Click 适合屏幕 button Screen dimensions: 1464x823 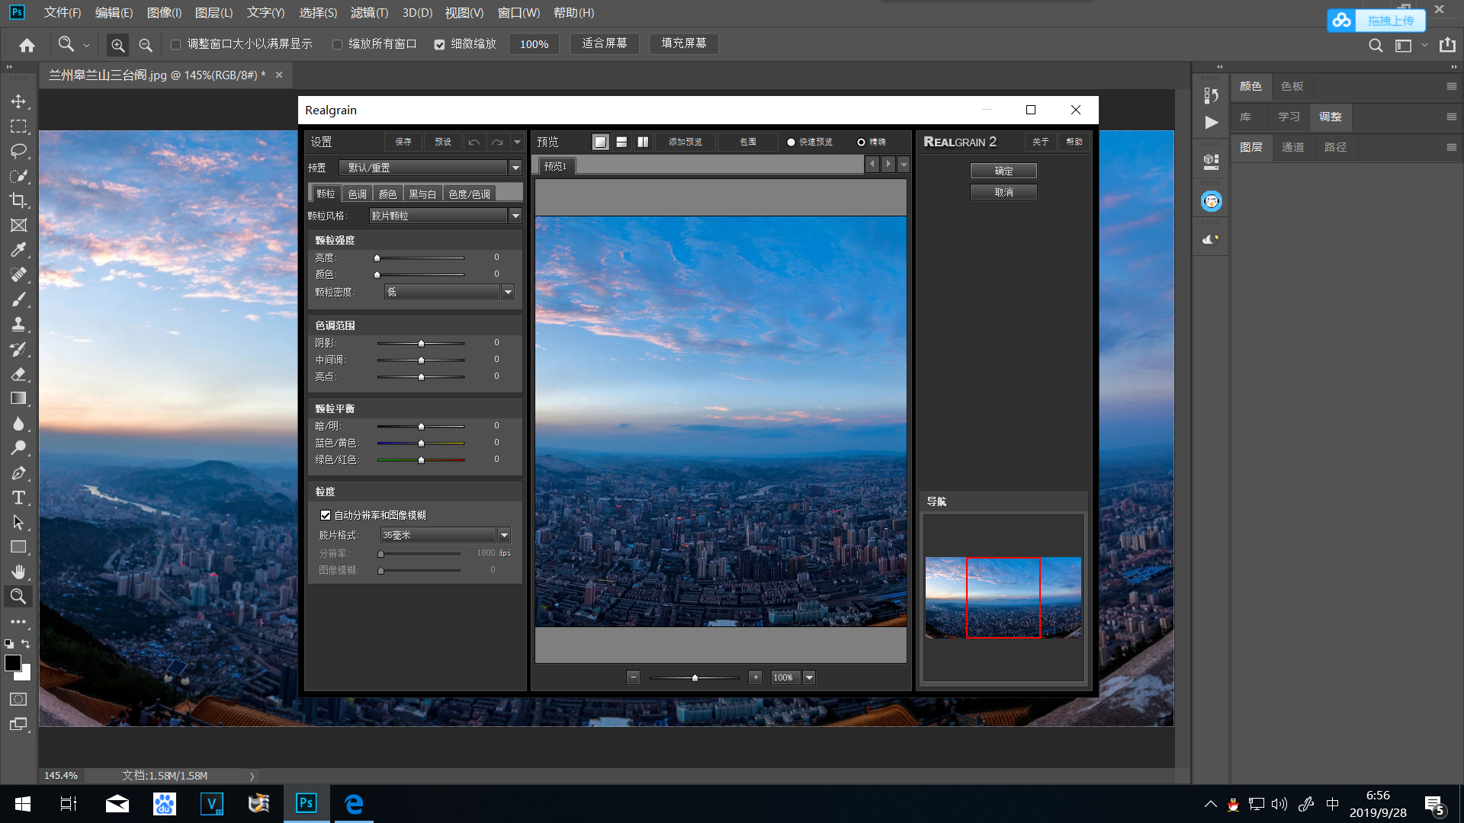pos(605,43)
